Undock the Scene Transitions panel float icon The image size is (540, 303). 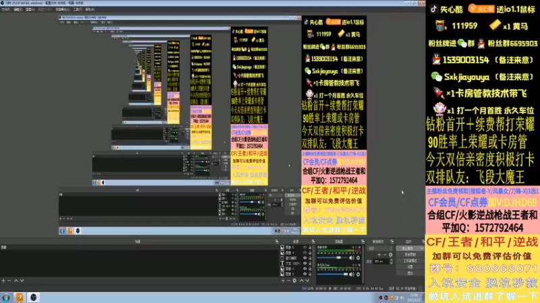[392, 242]
